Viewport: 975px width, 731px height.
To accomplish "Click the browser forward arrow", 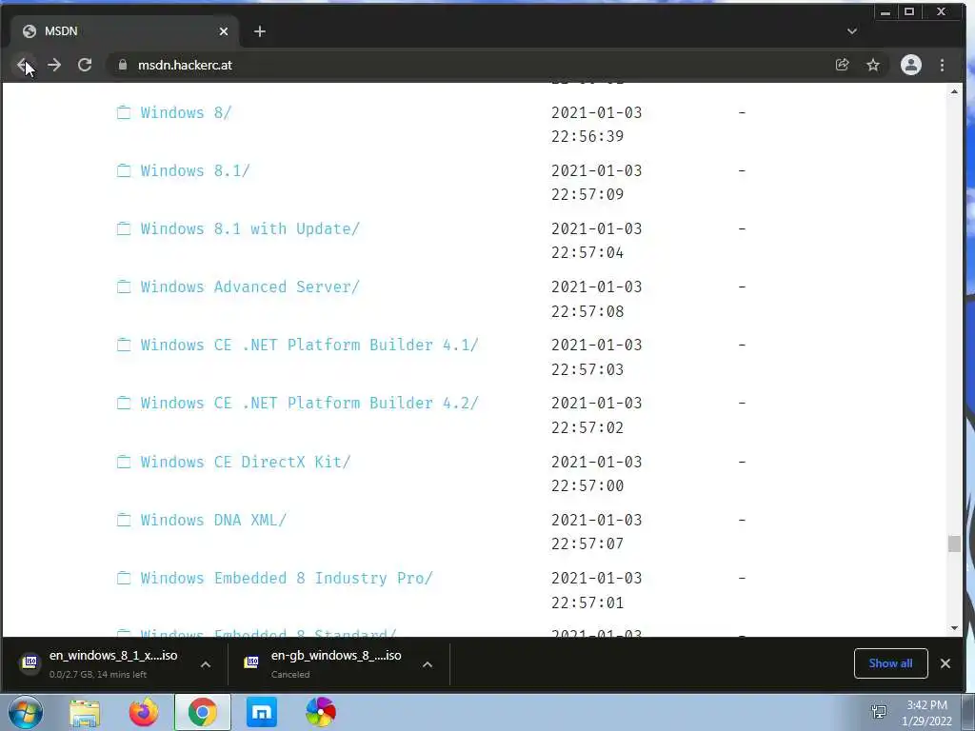I will coord(54,65).
